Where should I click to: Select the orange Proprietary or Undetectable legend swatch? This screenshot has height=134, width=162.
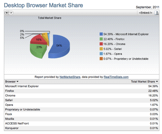pos(101,59)
